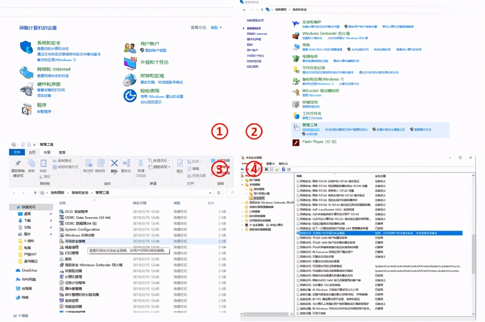Open the view-by dropdown in Control Panel
The image size is (485, 322).
point(215,28)
